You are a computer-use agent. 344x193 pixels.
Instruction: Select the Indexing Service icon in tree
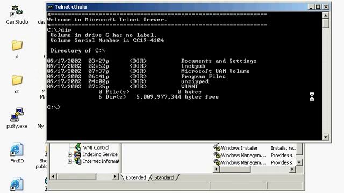(77, 154)
